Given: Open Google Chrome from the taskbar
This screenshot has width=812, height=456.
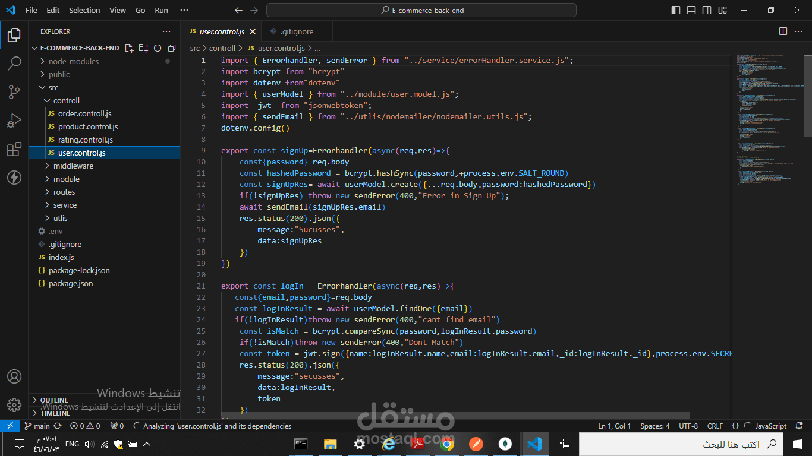Looking at the screenshot, I should pos(447,444).
